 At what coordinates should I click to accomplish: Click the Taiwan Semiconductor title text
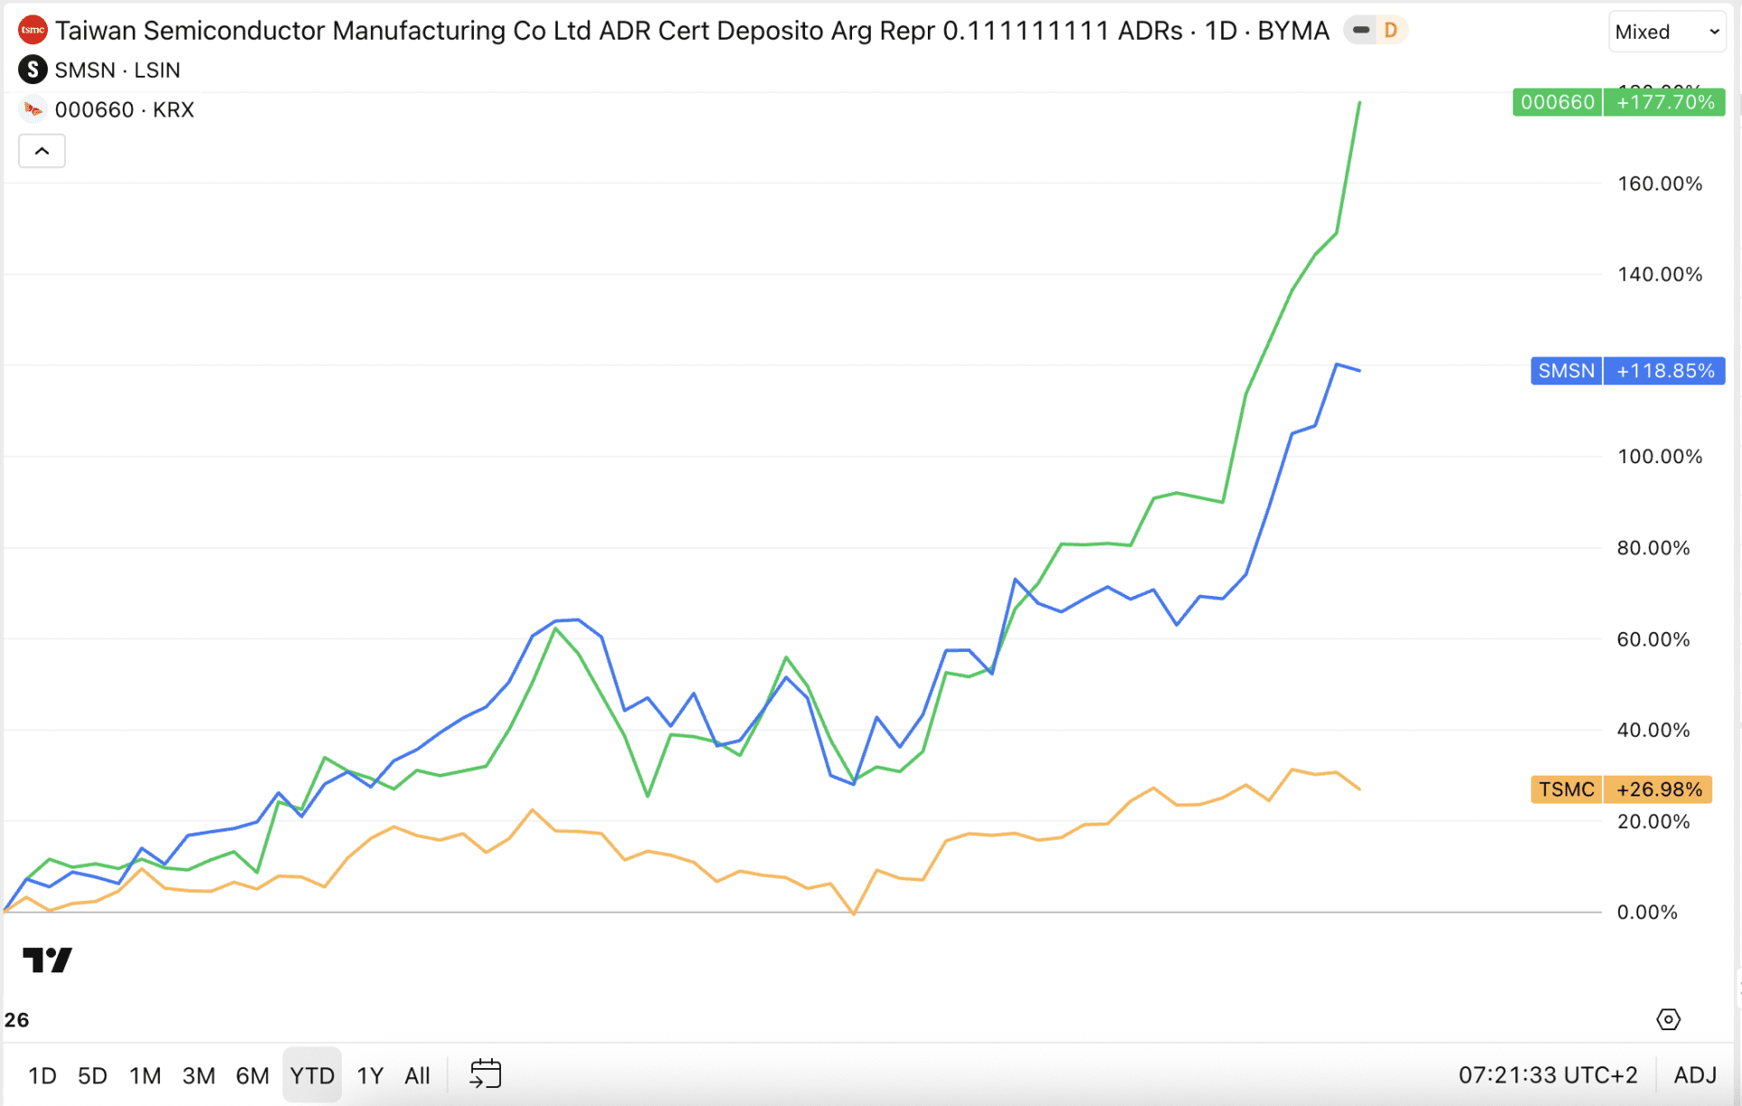click(691, 31)
